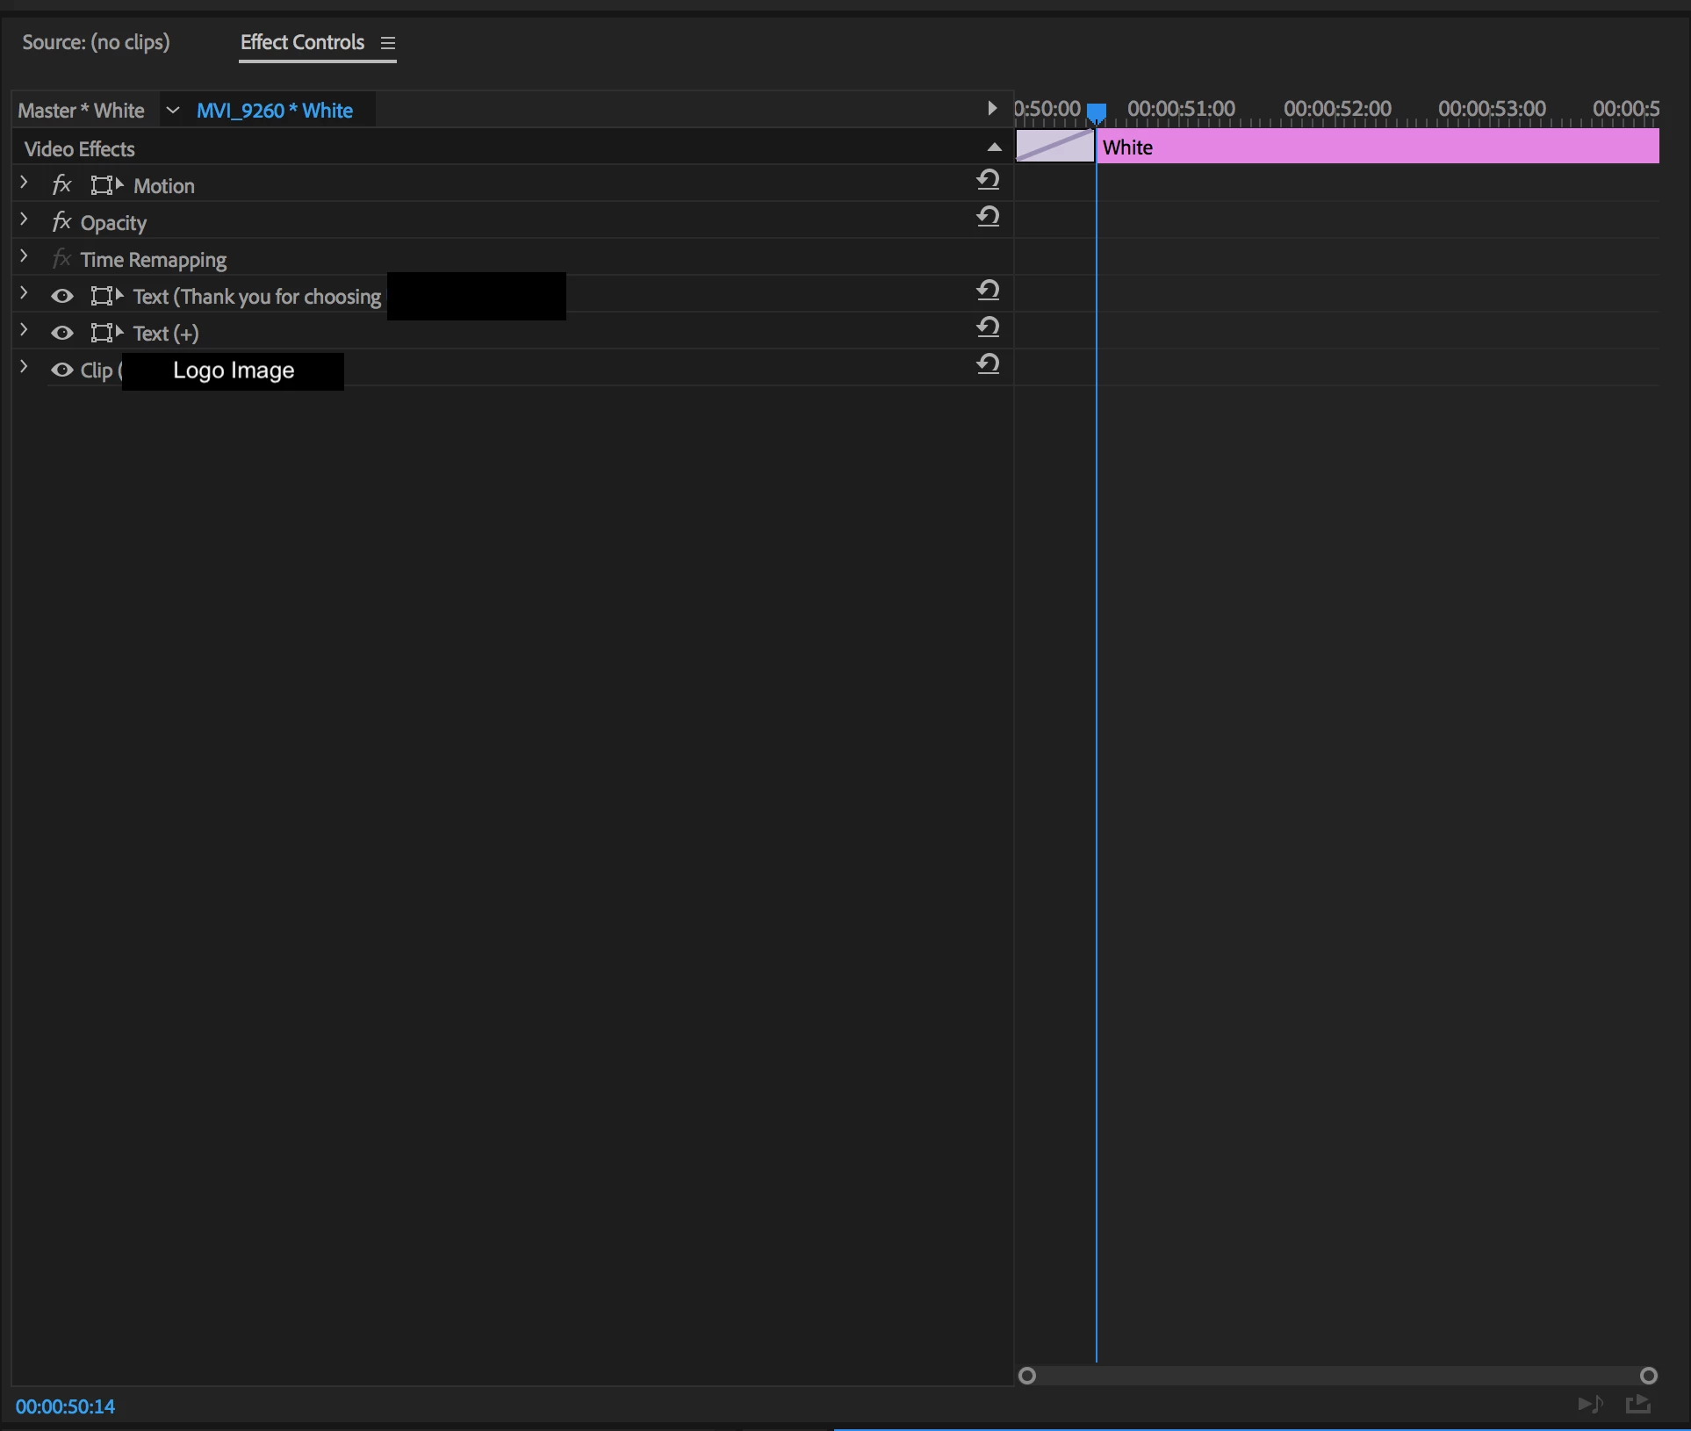Toggle the Motion fx effect on/off
1691x1431 pixels.
pyautogui.click(x=61, y=185)
